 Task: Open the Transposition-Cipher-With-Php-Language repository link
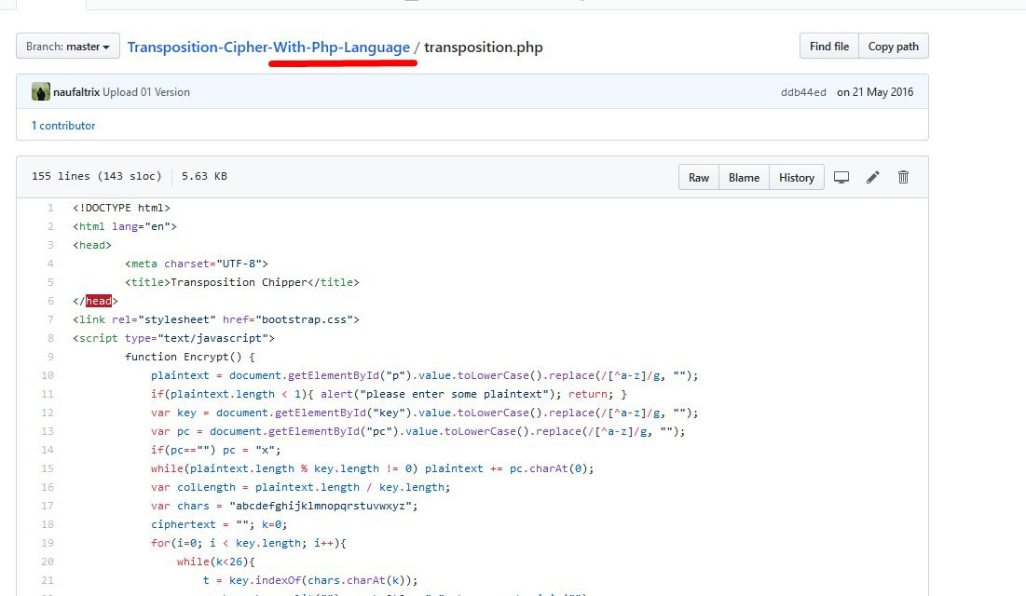pos(268,47)
